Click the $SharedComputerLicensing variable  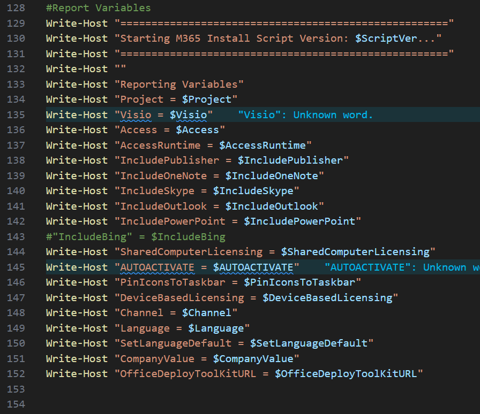coord(355,251)
